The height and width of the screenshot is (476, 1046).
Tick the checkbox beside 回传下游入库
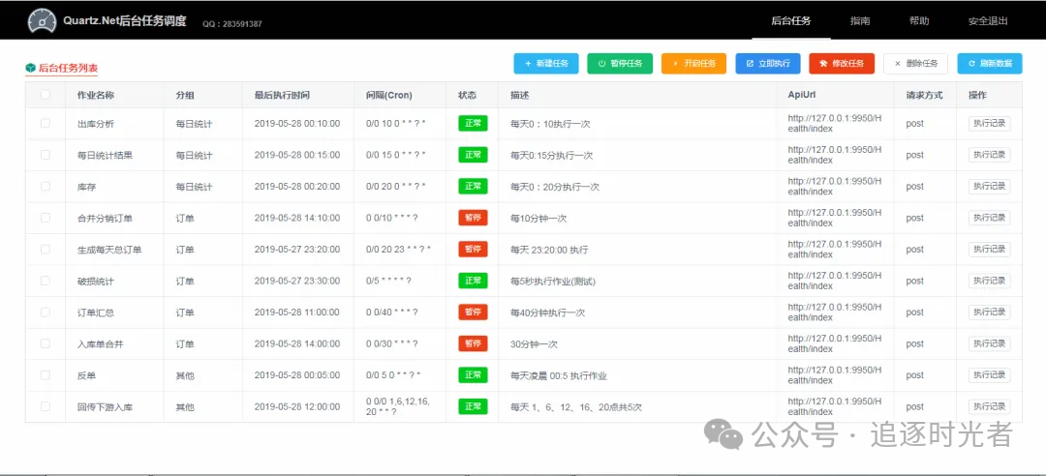(46, 406)
